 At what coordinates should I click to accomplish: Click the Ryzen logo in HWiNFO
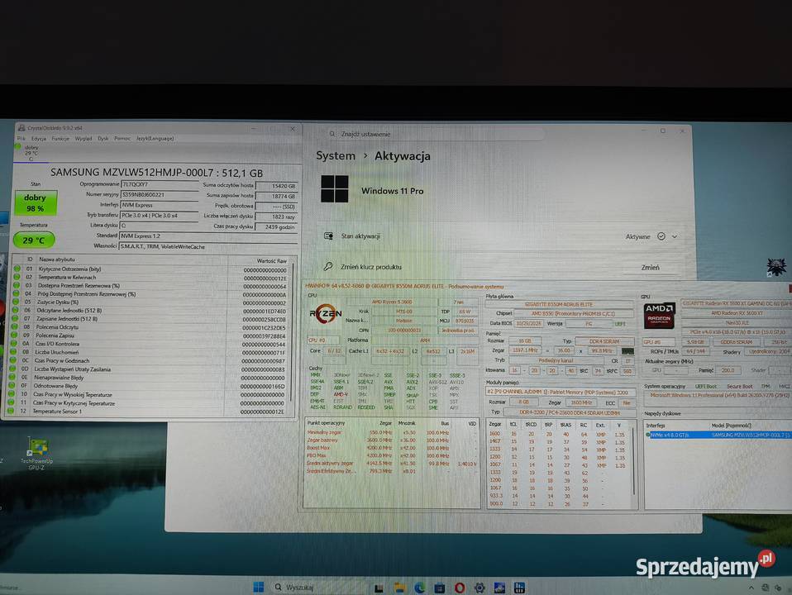pos(325,314)
